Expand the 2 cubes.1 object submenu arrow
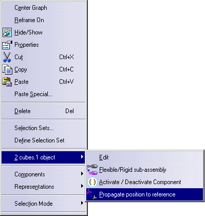205x216 pixels. pyautogui.click(x=82, y=157)
